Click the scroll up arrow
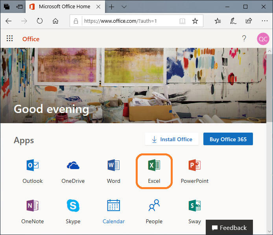The height and width of the screenshot is (235, 273). click(x=269, y=51)
